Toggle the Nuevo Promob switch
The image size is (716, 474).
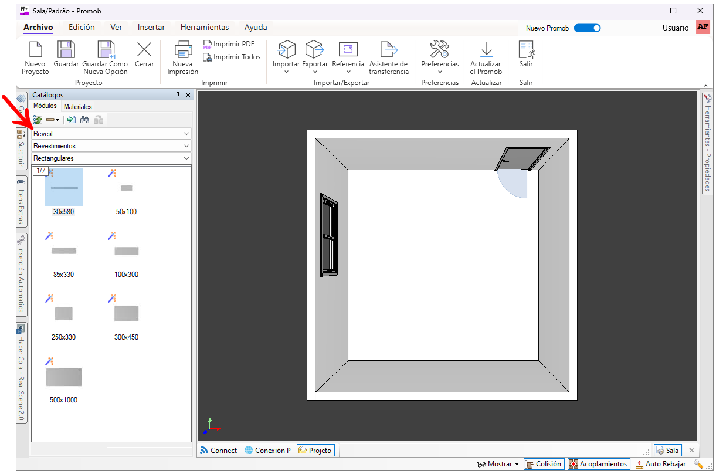587,28
